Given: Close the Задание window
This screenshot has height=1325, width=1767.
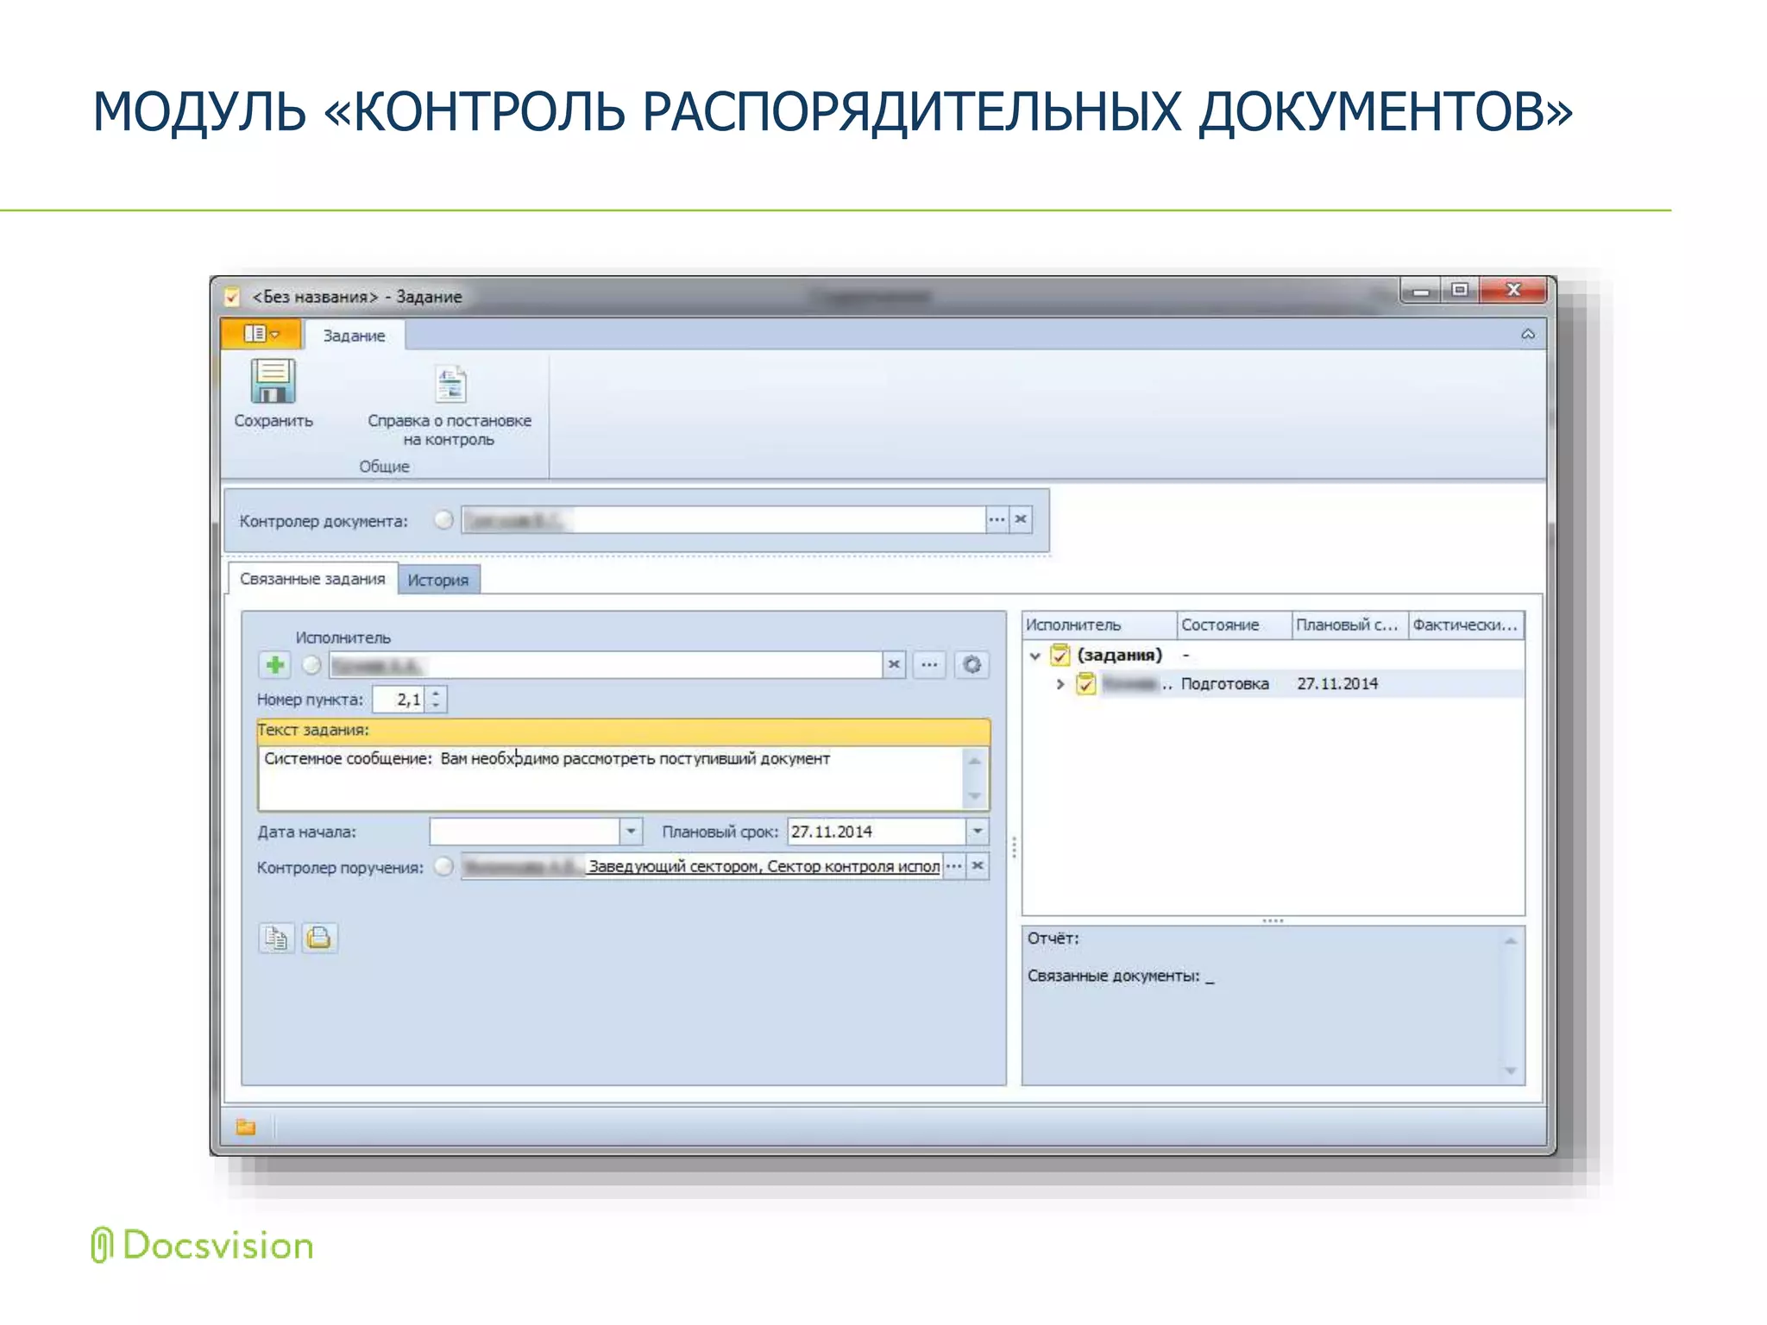Looking at the screenshot, I should pos(1513,291).
